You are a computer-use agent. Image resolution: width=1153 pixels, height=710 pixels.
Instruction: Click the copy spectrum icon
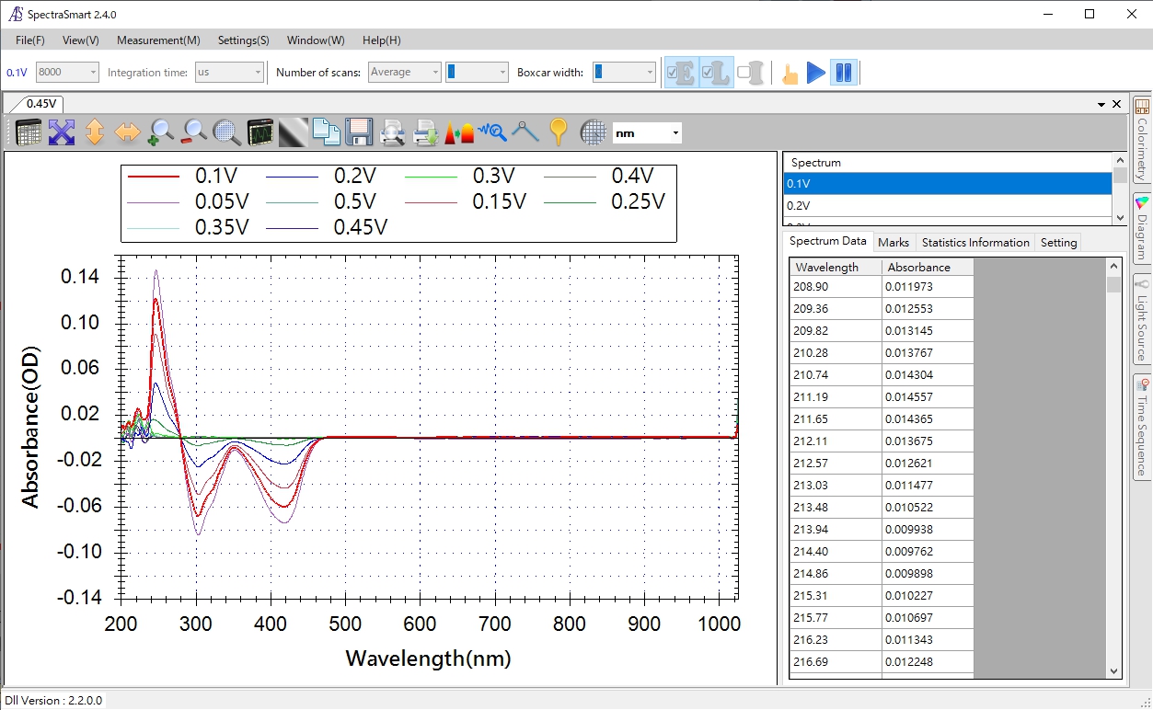[326, 132]
